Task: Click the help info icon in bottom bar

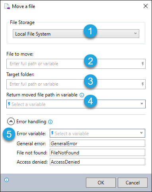Action: pos(7,180)
